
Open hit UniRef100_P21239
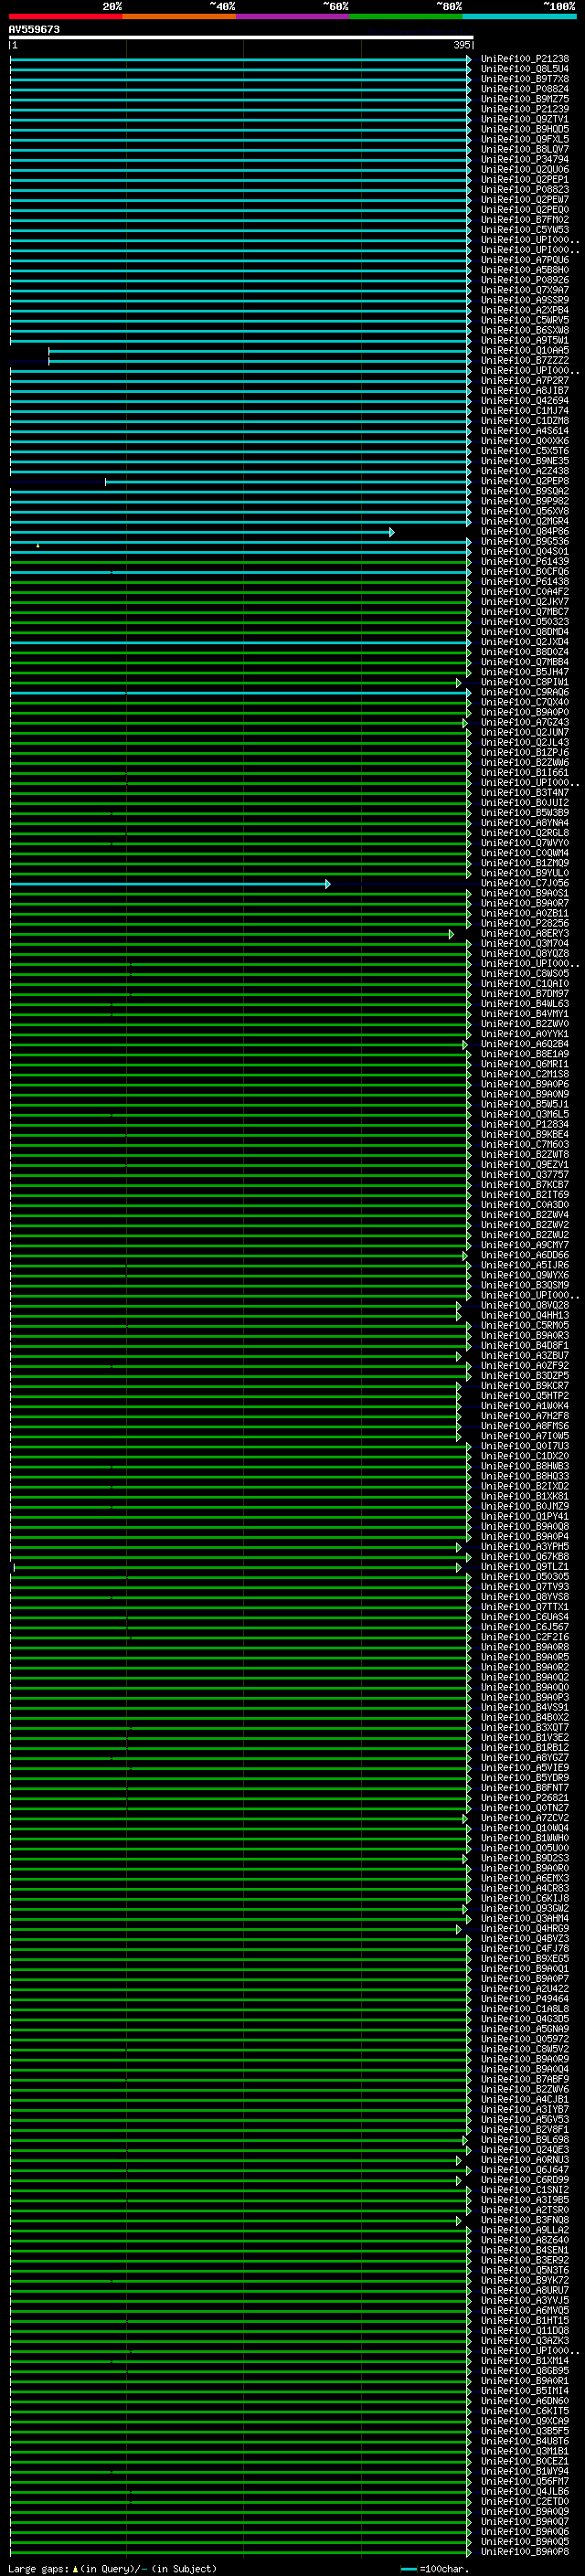(525, 109)
